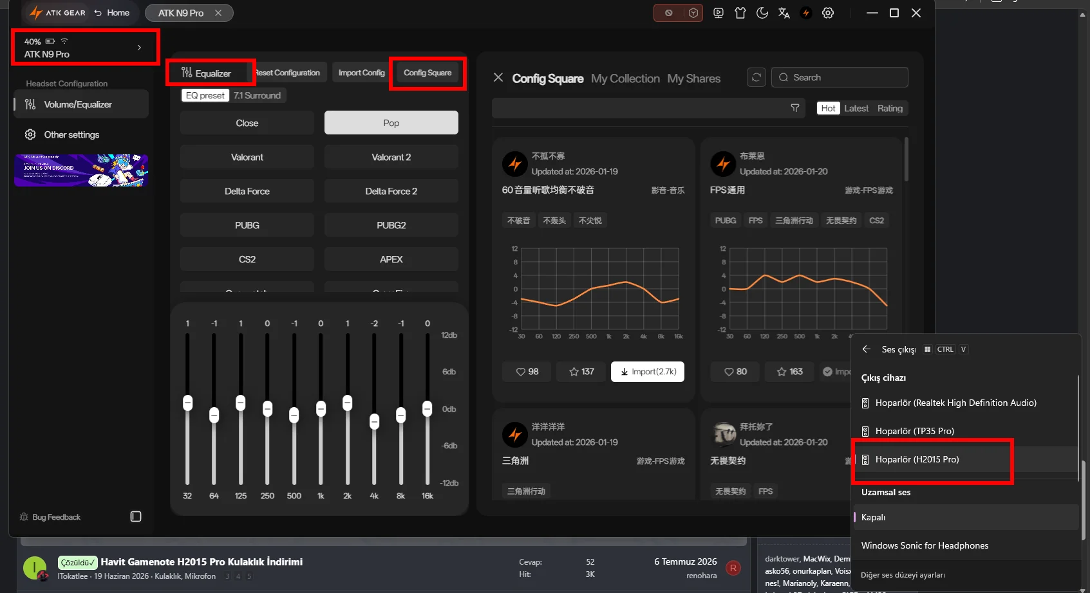
Task: Open the settings gear in title bar
Action: tap(828, 13)
